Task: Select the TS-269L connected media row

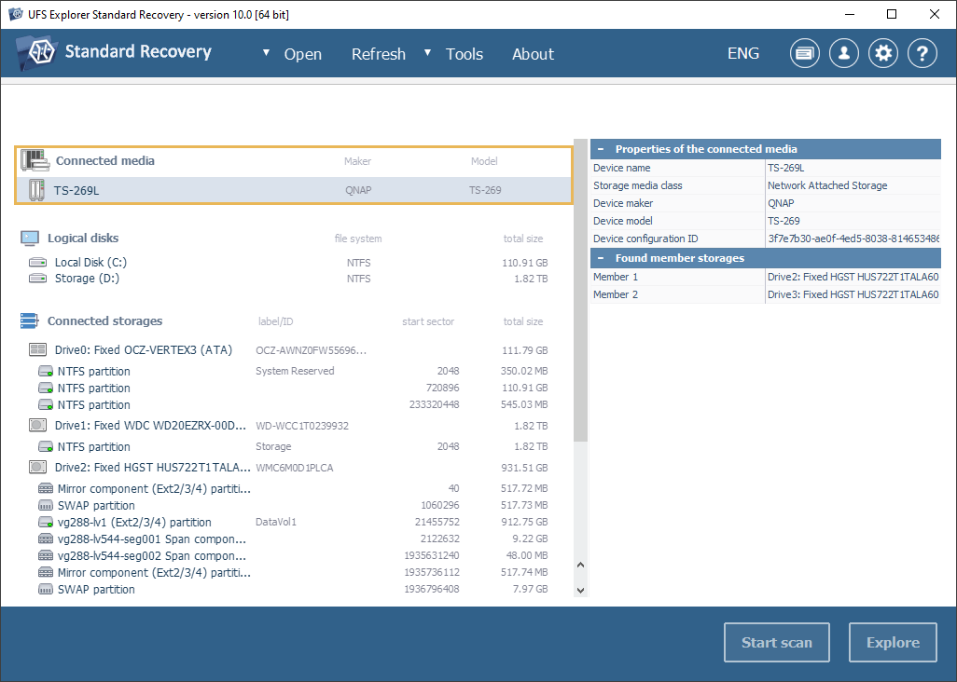Action: pyautogui.click(x=294, y=190)
